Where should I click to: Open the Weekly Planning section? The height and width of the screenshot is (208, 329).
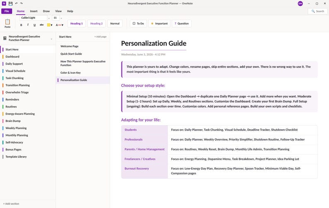28,128
